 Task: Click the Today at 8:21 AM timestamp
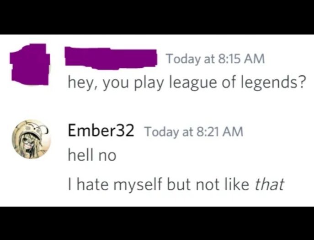194,132
